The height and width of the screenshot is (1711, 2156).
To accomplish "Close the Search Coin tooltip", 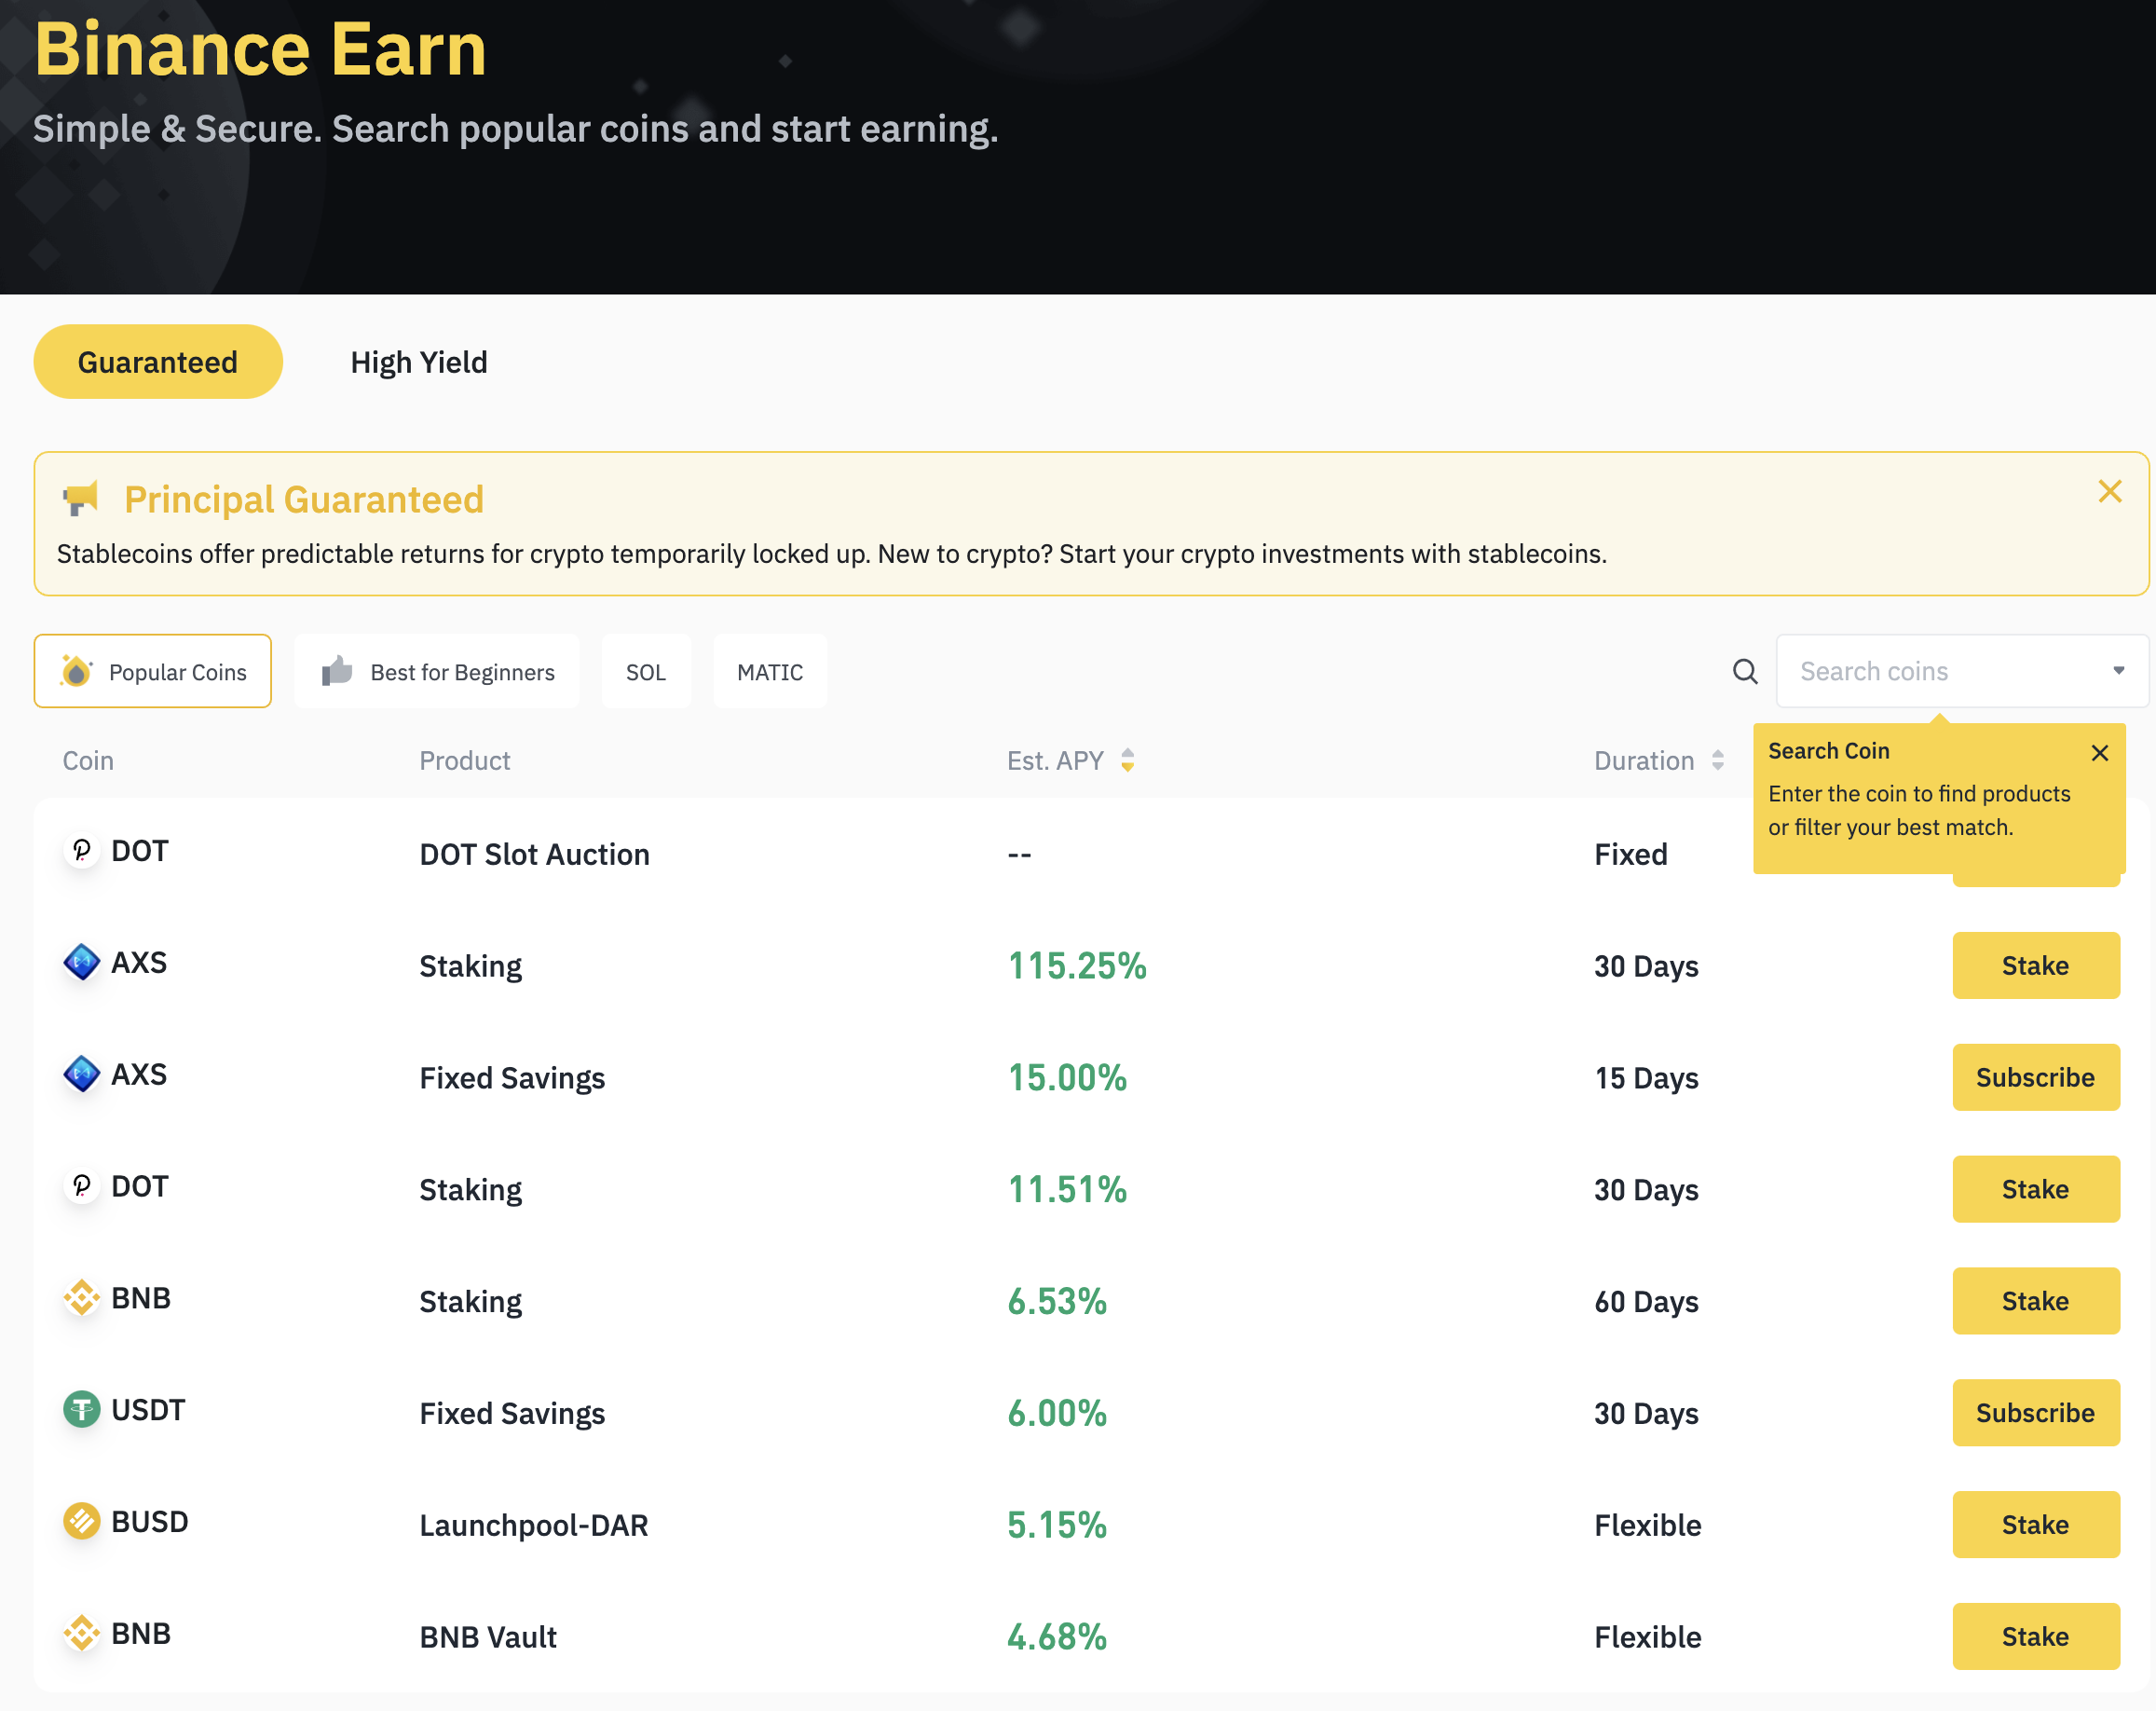I will tap(2100, 753).
